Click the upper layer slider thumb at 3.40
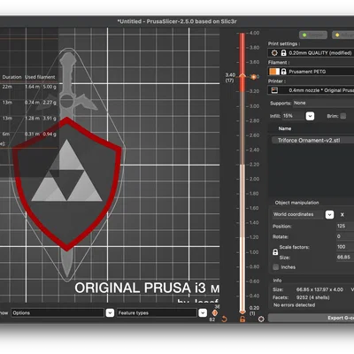 (x=242, y=76)
